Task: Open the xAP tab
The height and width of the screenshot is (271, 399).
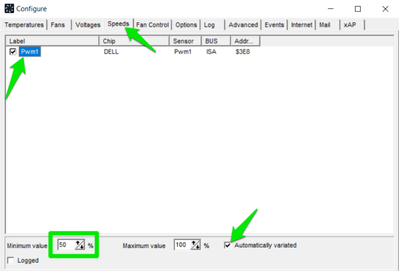Action: [x=350, y=25]
